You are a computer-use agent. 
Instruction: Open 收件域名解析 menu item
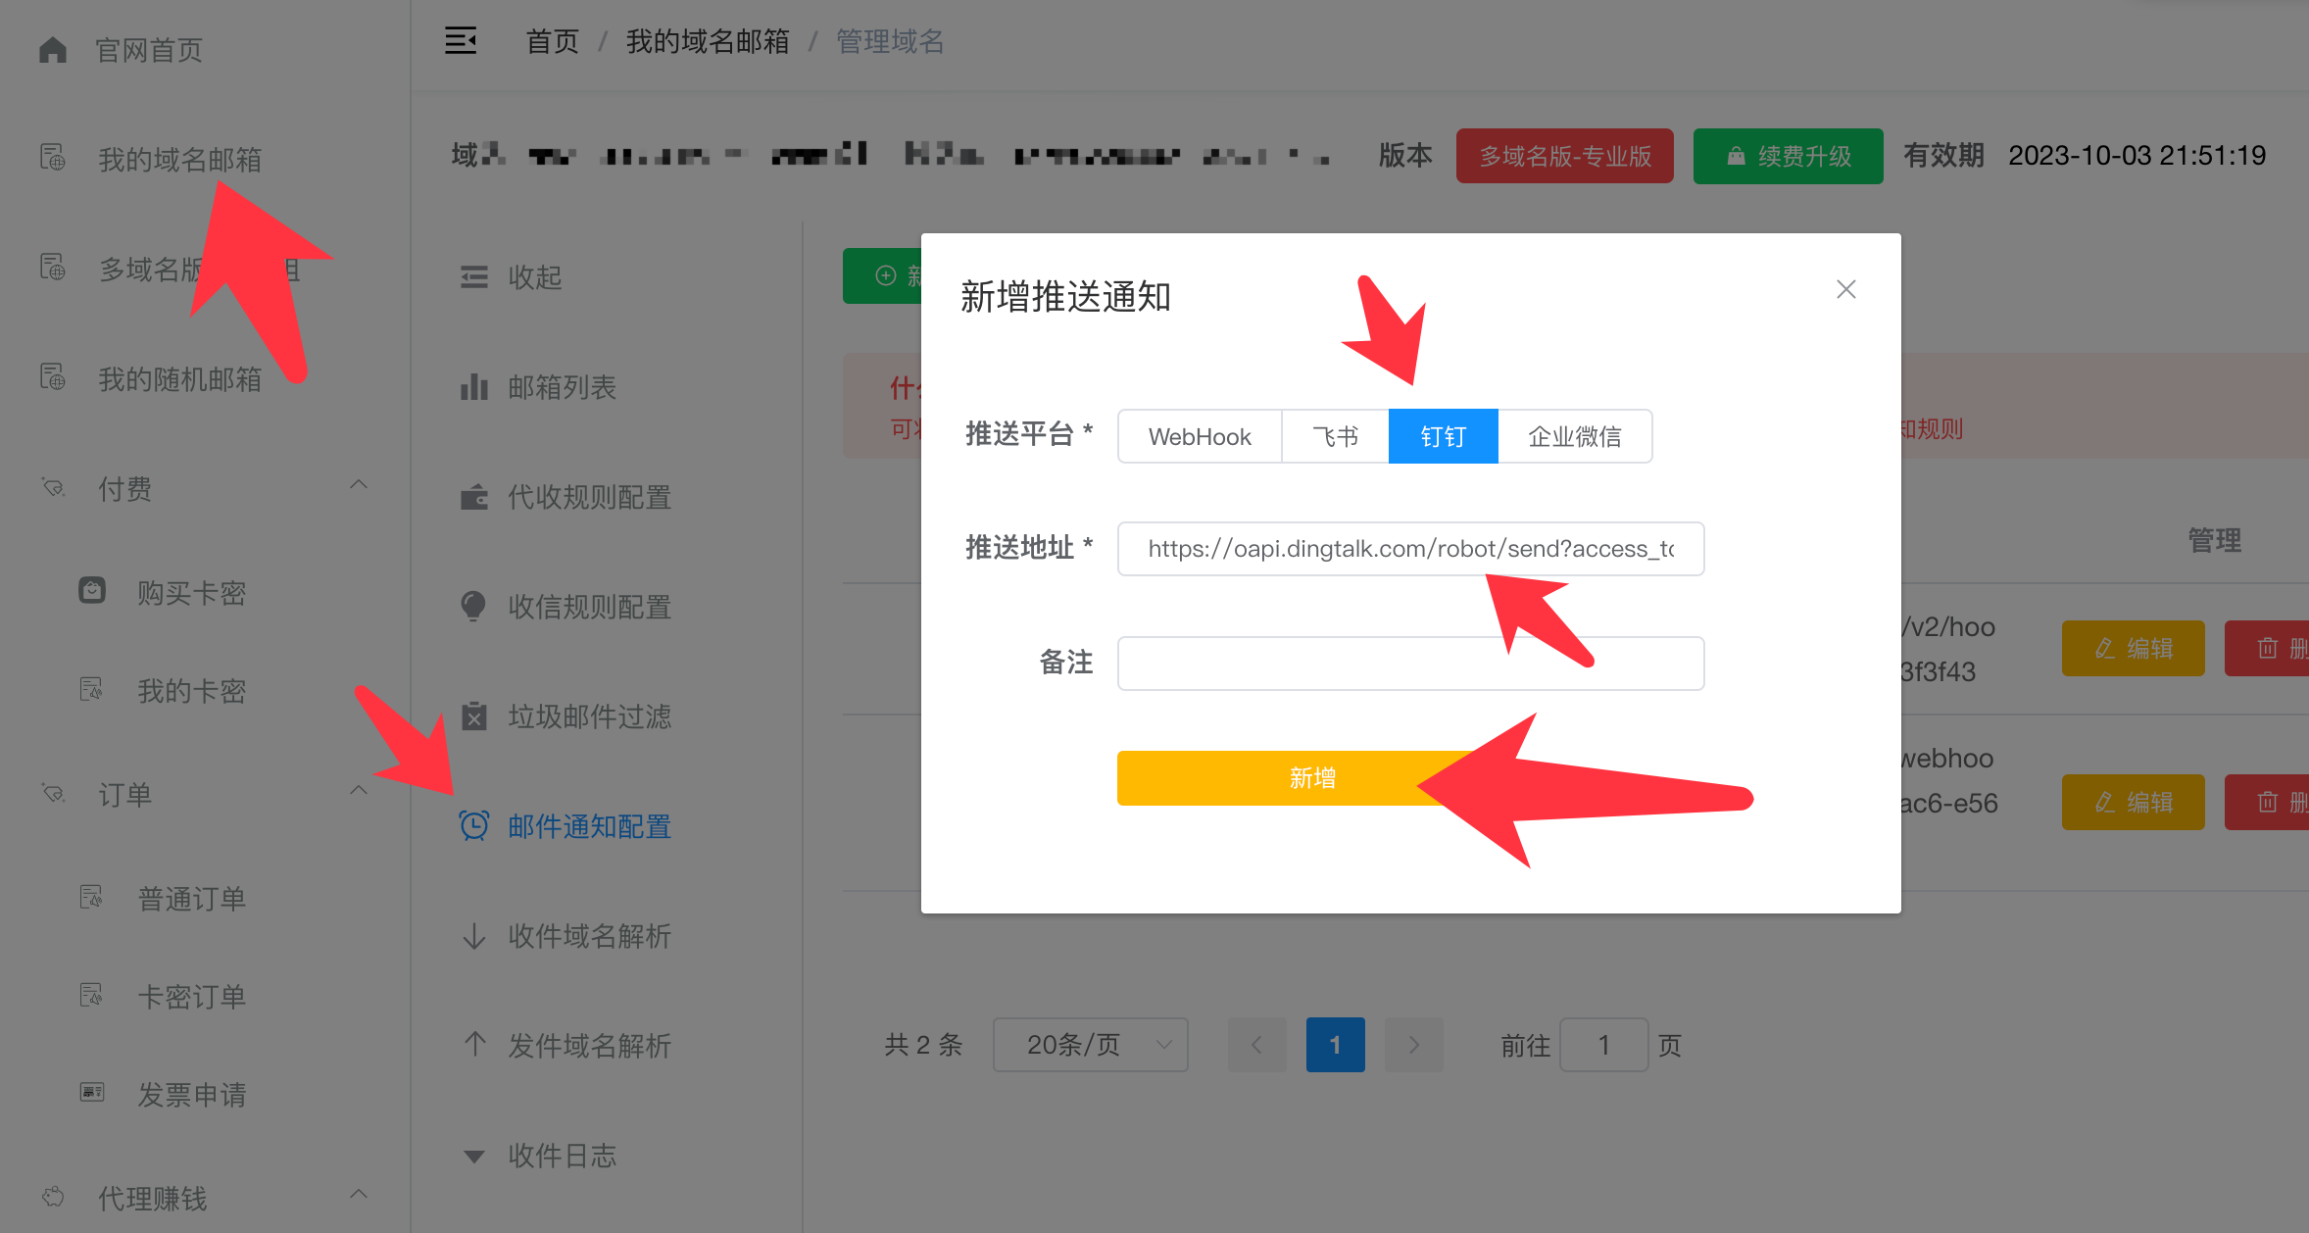coord(589,936)
